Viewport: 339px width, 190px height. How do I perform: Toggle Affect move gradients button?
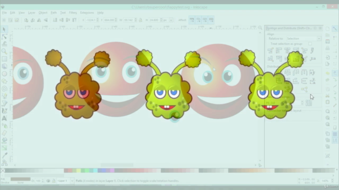tap(205, 20)
